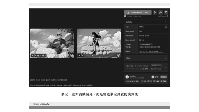Go to previous image in carousel

click(x=35, y=43)
